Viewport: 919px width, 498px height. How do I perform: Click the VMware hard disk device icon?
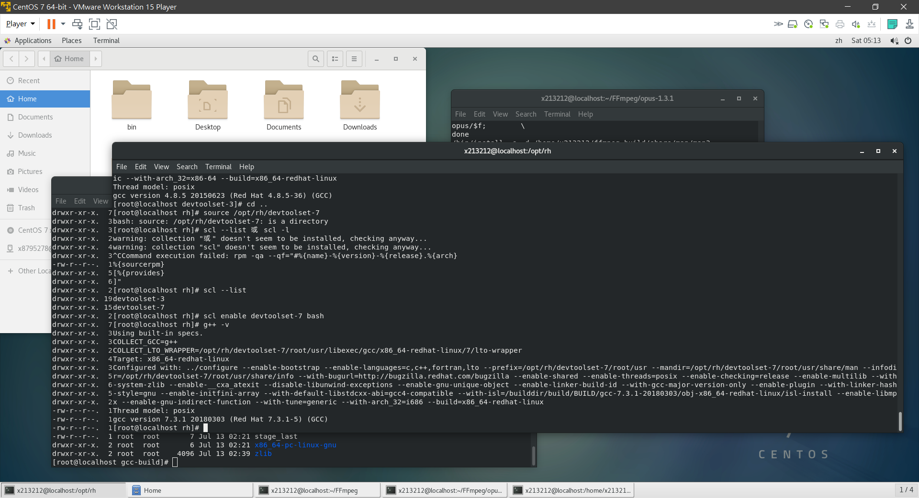click(793, 24)
